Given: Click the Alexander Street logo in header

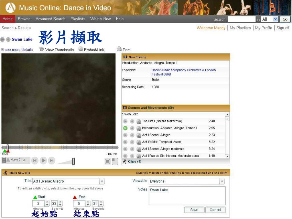Looking at the screenshot, I should point(11,8).
